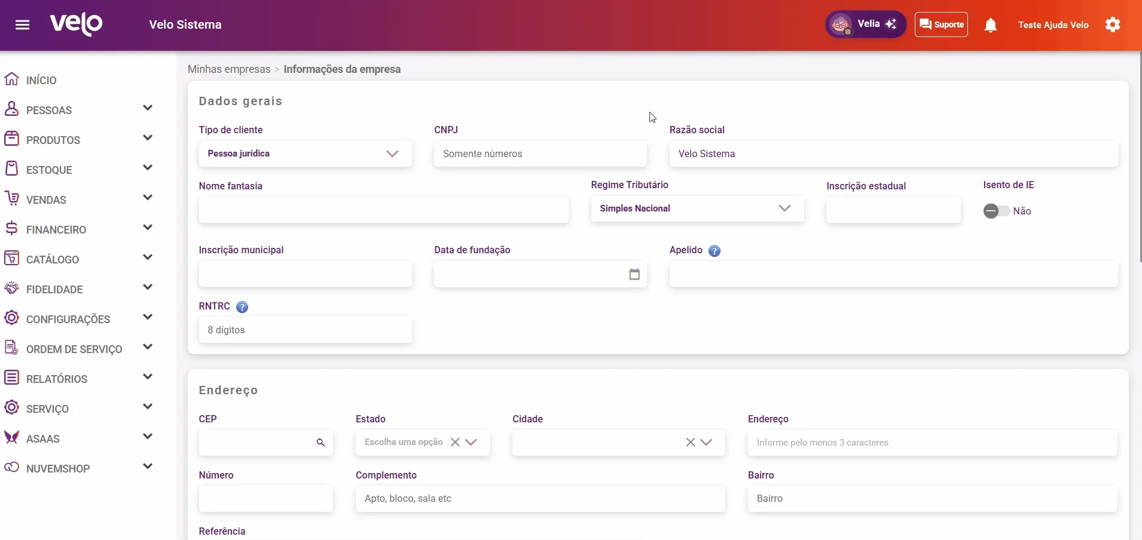Show help for the RNTRC field

242,307
